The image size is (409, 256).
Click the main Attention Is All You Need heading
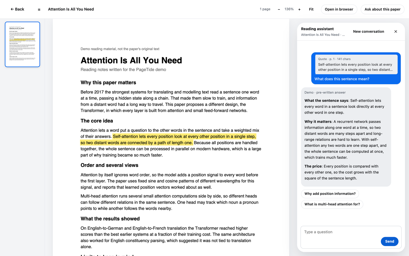[x=131, y=60]
